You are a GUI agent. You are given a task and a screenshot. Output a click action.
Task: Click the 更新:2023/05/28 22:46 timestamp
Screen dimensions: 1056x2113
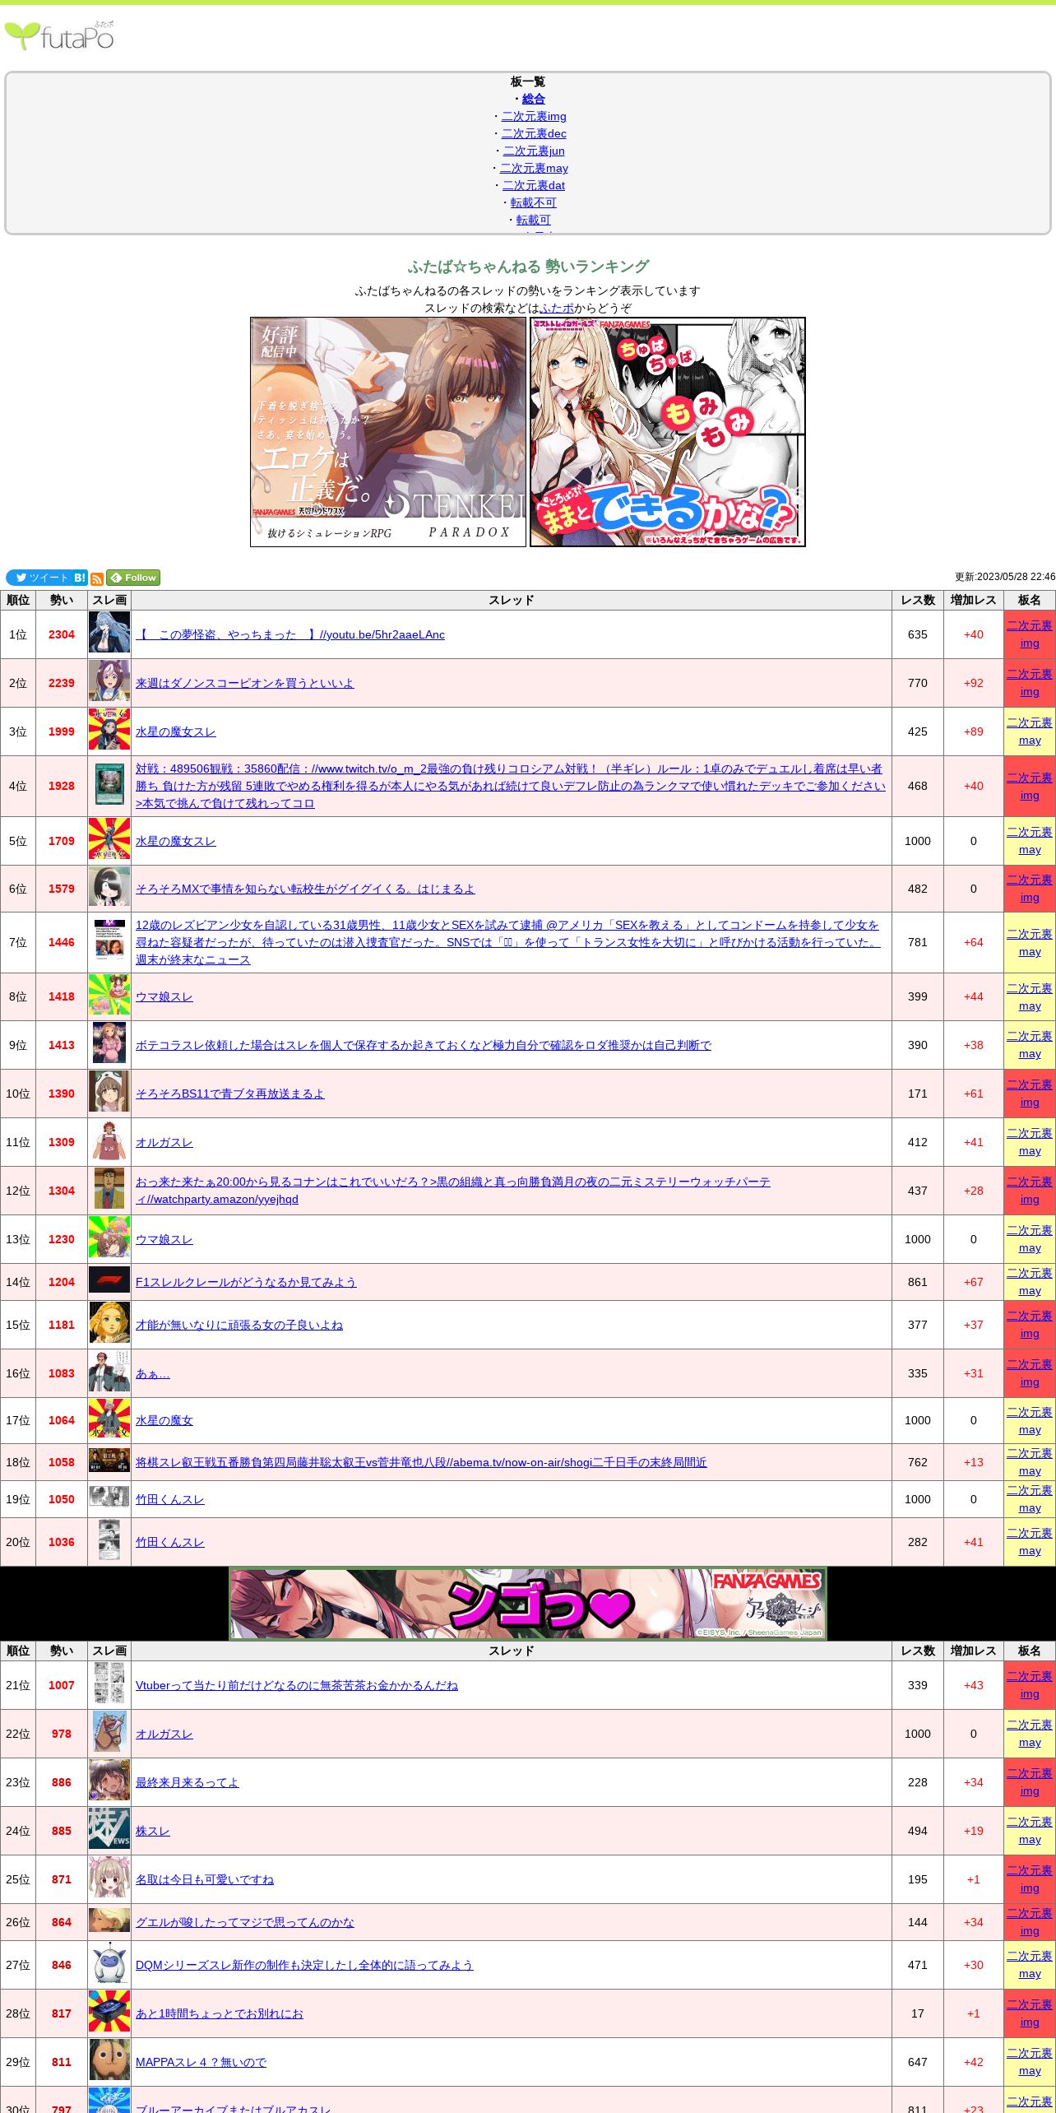1005,578
